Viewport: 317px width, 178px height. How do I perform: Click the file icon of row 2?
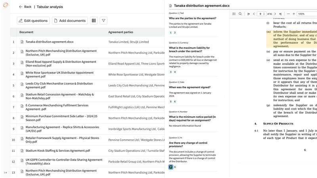(x=22, y=52)
